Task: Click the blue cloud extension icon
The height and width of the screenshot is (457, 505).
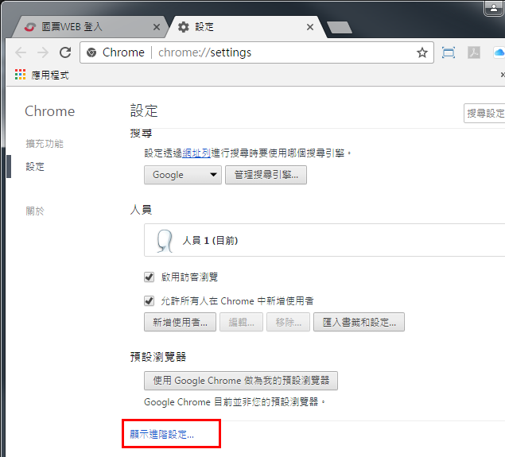Action: (x=499, y=52)
